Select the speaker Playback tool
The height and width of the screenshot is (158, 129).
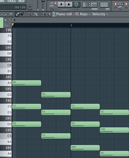click(49, 14)
